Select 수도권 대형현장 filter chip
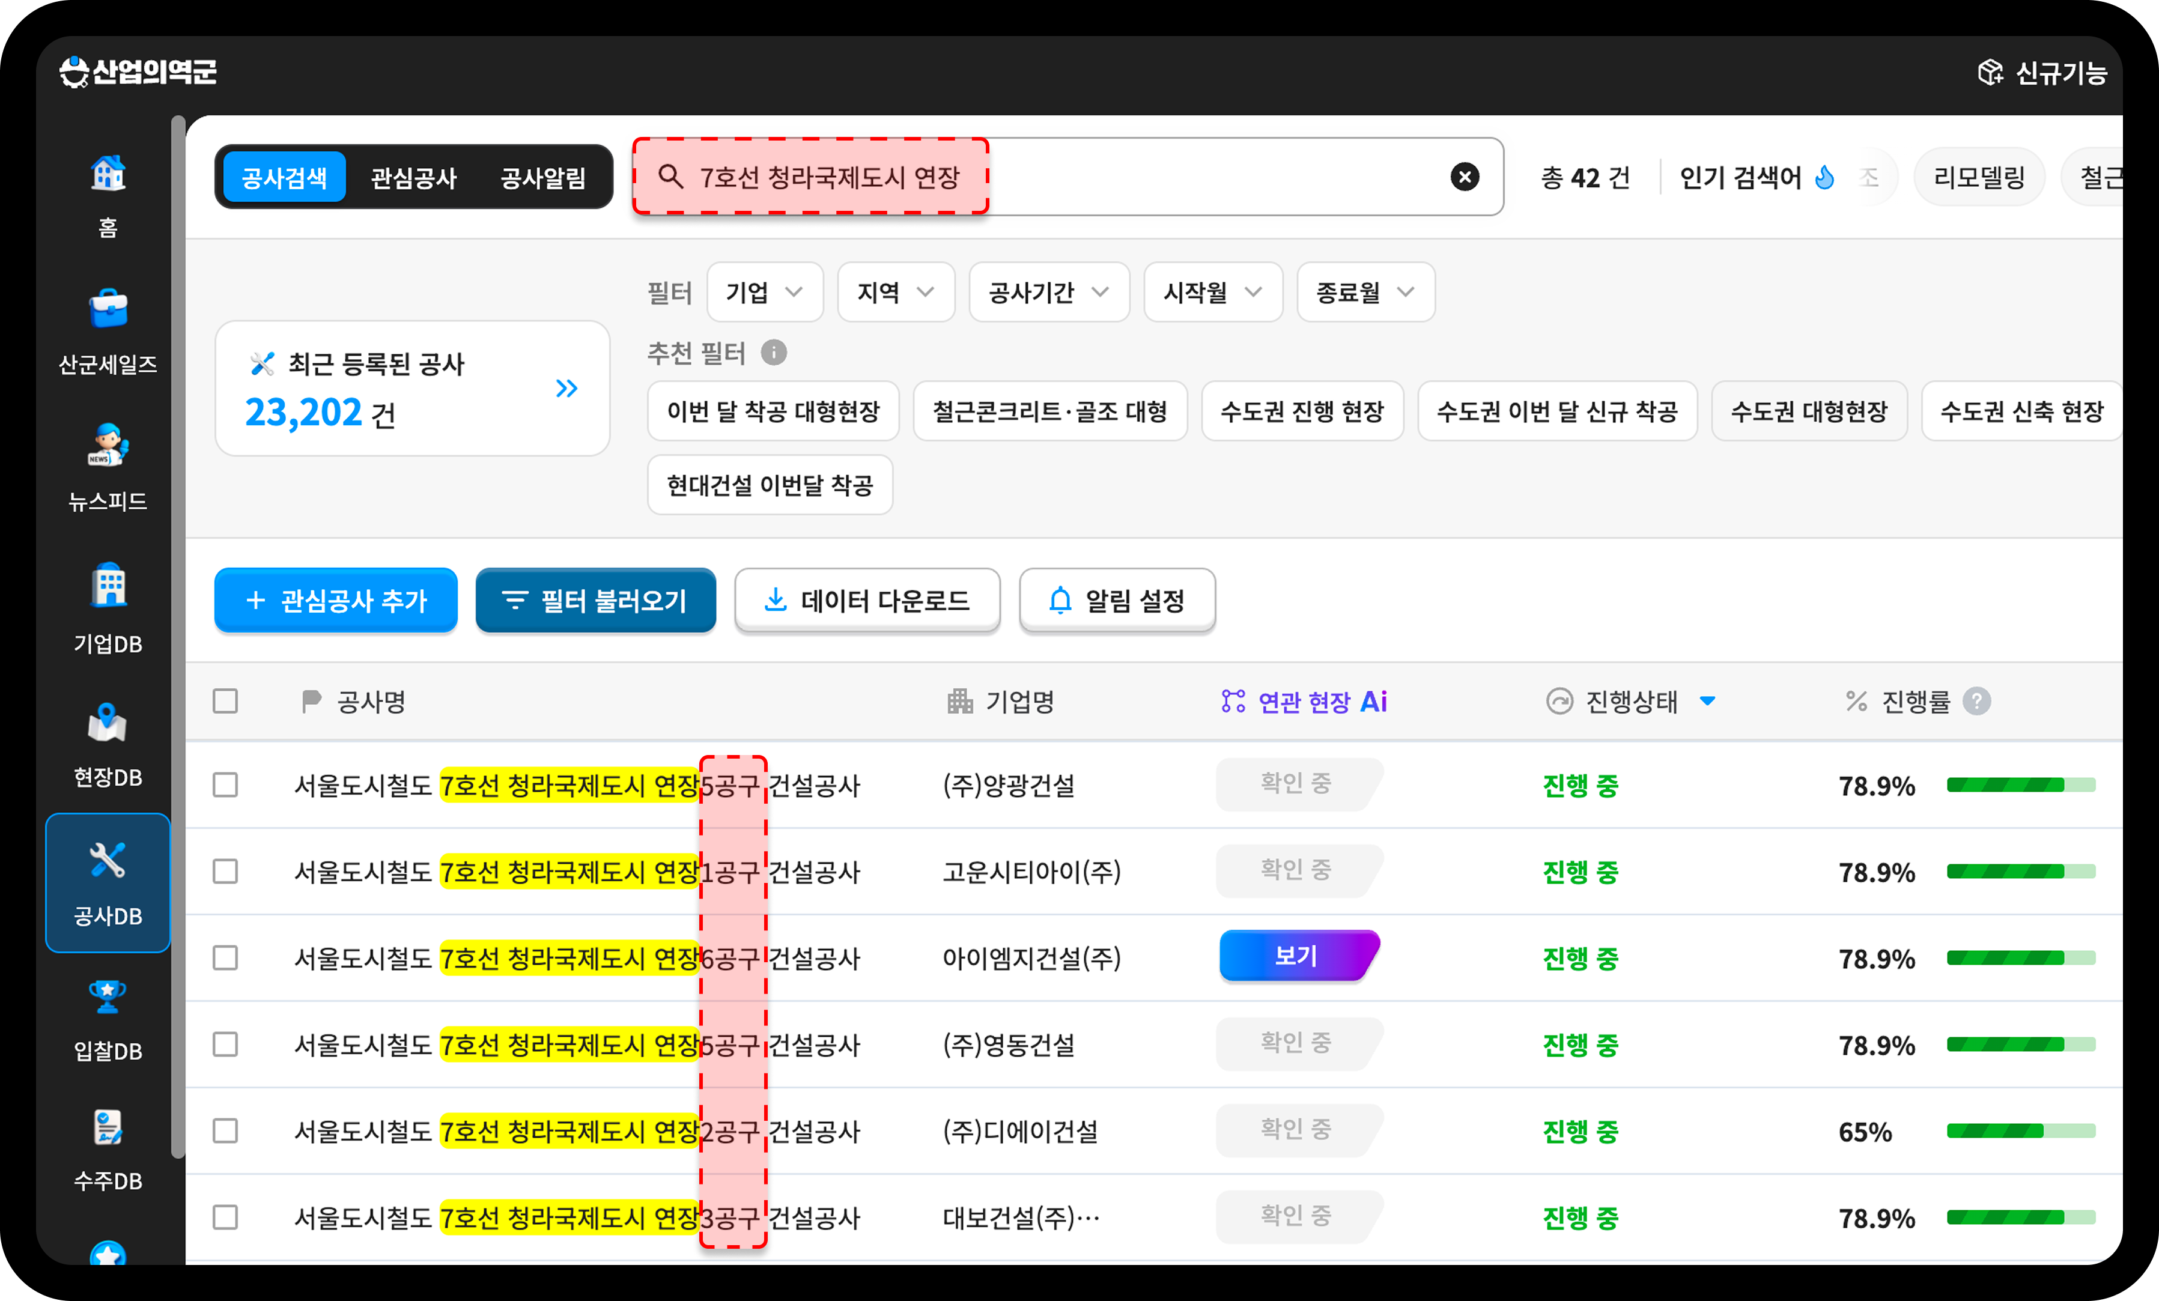The width and height of the screenshot is (2159, 1301). click(1809, 411)
